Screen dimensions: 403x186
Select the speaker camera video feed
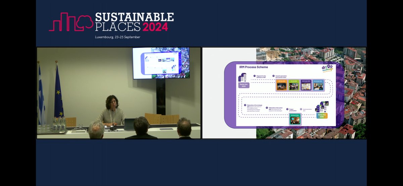tap(119, 93)
